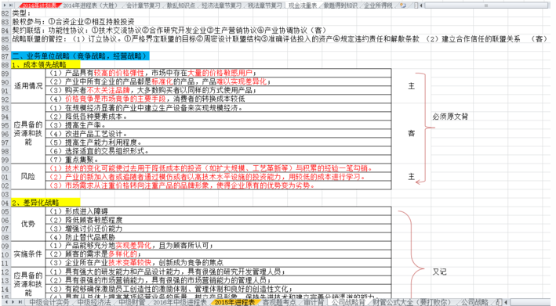Click the 战略联盟的管控 row 85 text
Viewport: 556px width, 306px height.
click(280, 39)
